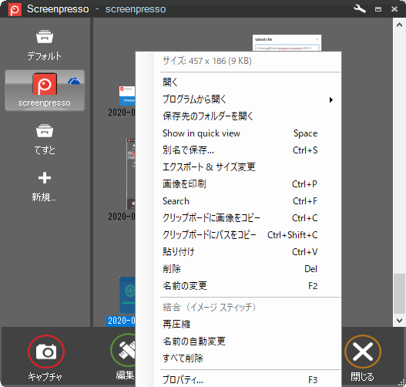Start a capture with the キャプチャ camera button
406x387 pixels.
point(45,358)
